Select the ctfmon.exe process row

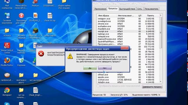(x=126, y=75)
